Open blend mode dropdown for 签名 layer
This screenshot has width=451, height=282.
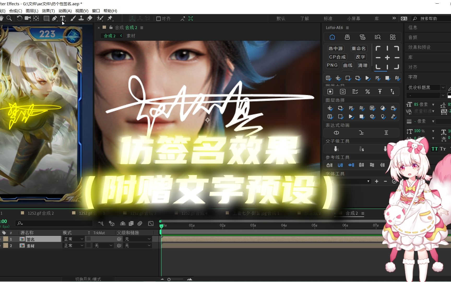point(74,239)
